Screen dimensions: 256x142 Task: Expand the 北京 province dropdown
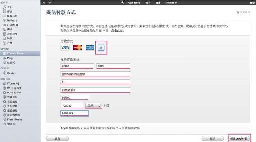pyautogui.click(x=93, y=106)
